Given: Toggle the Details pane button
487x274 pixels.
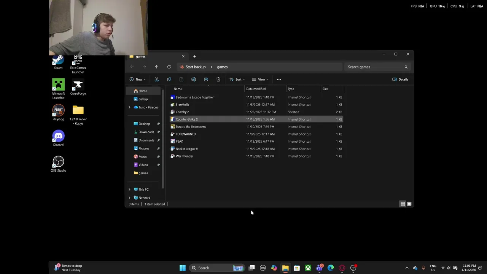Looking at the screenshot, I should 400,79.
